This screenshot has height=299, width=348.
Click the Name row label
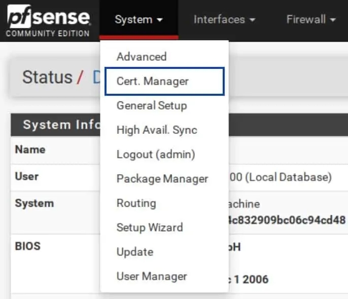pyautogui.click(x=30, y=149)
